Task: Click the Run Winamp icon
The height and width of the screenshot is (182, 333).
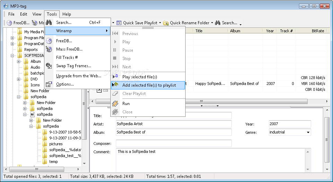Action: [x=115, y=104]
